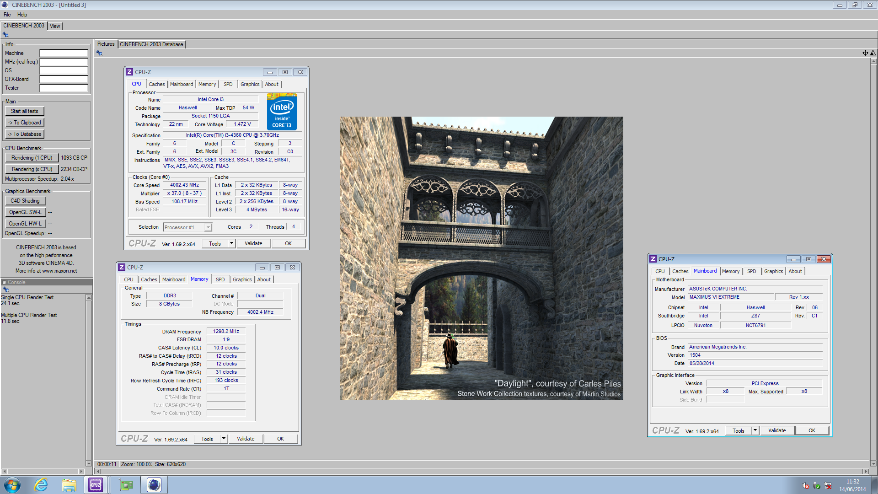
Task: Open Windows Explorer folder from taskbar
Action: pos(69,485)
